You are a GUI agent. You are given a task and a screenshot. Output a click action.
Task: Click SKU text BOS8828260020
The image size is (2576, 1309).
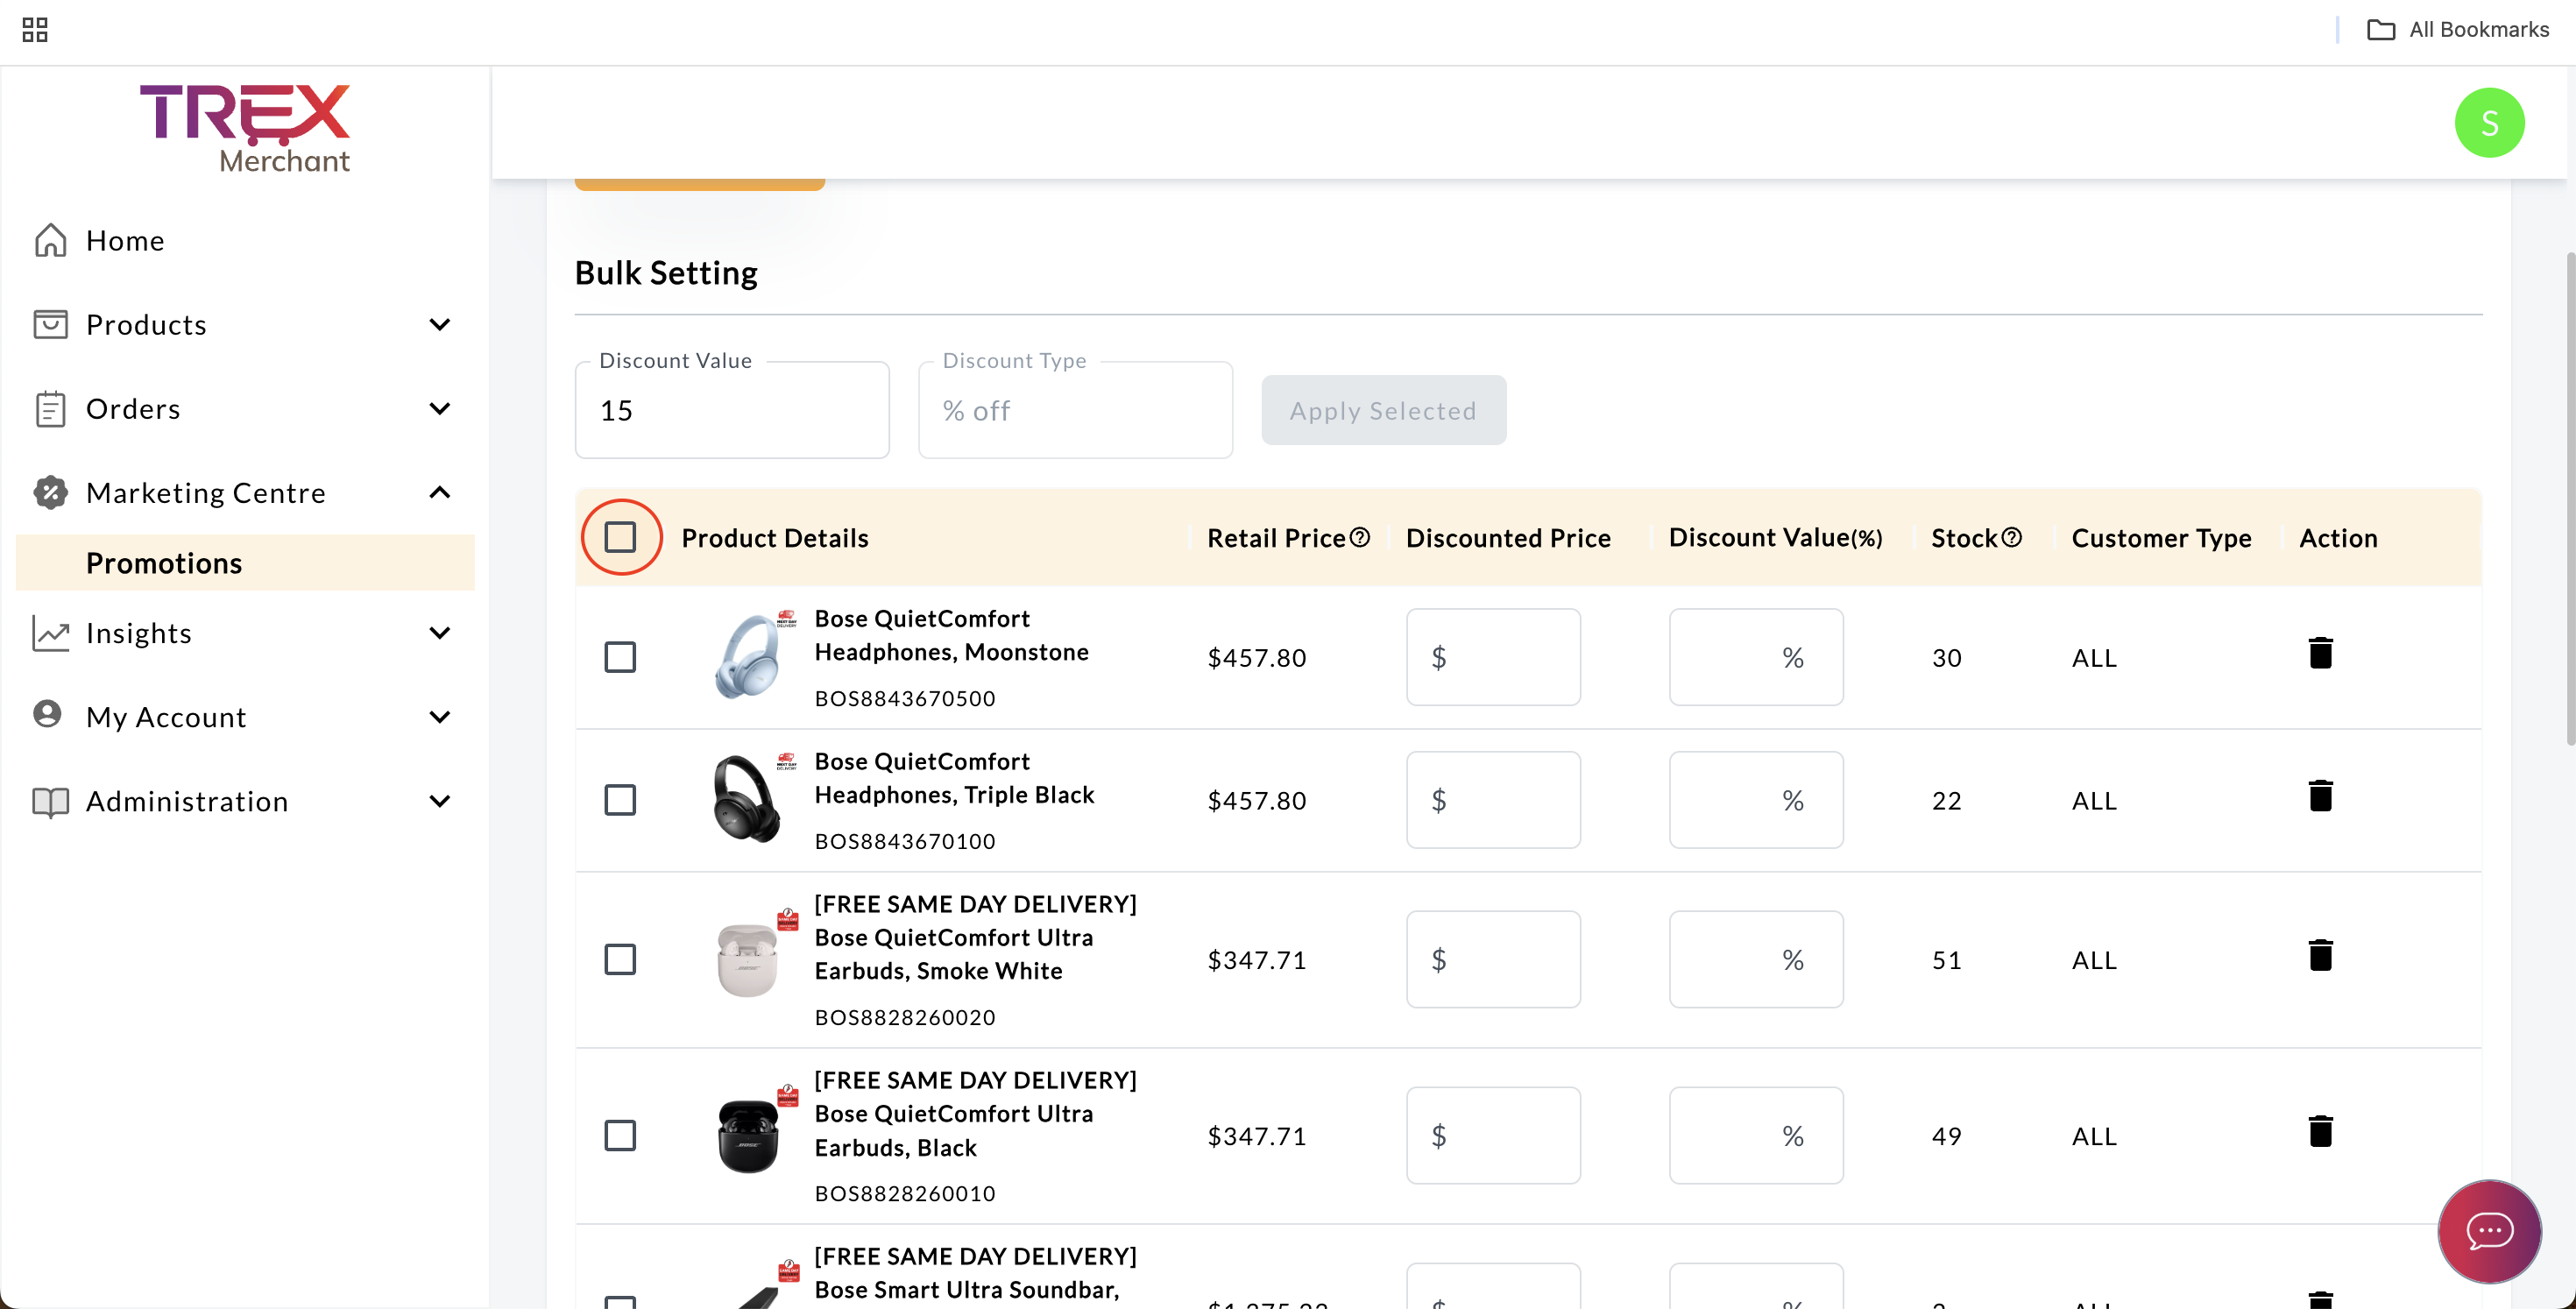[905, 1017]
